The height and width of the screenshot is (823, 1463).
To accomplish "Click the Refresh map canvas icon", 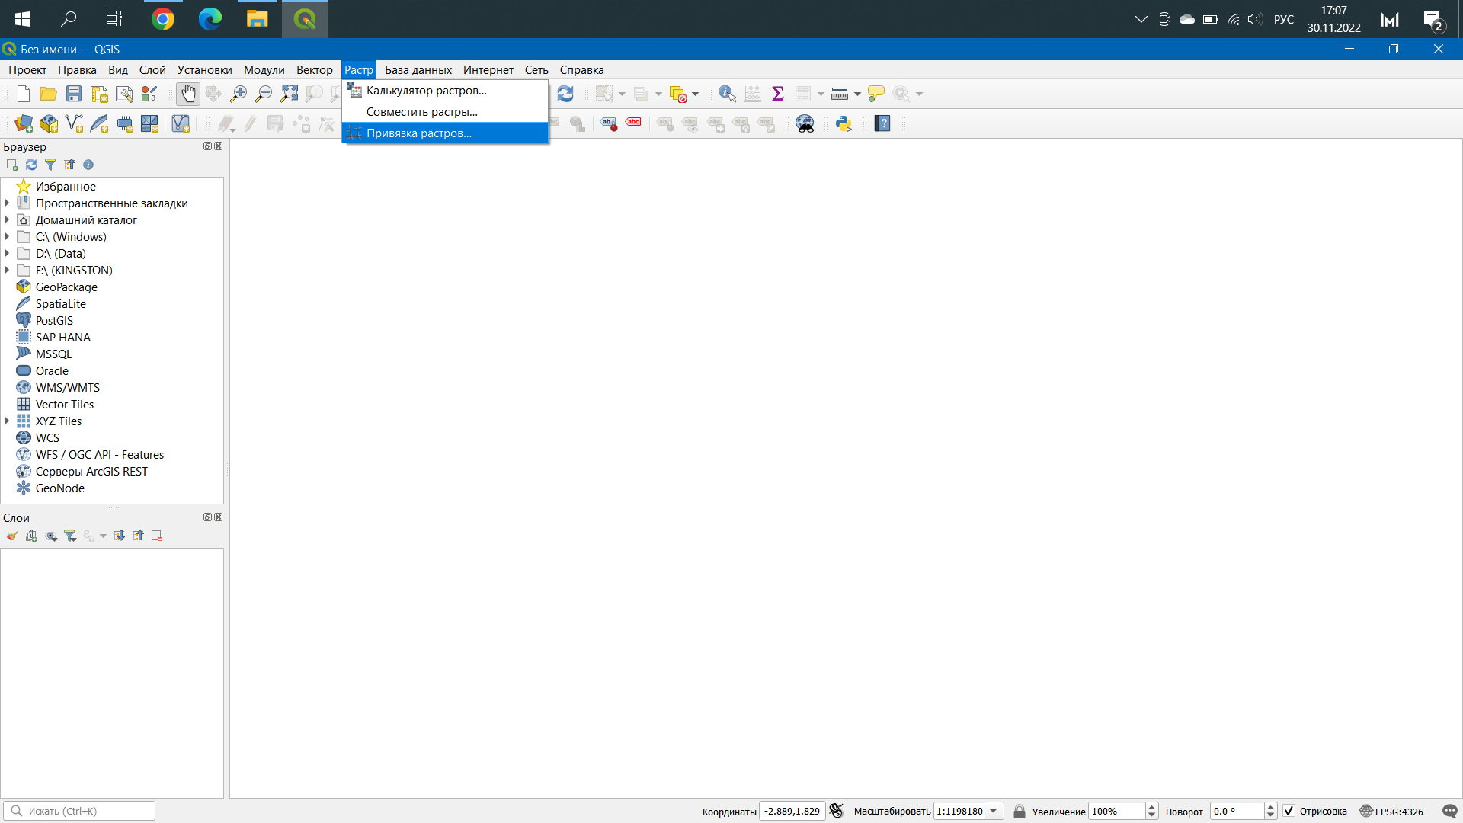I will (565, 94).
